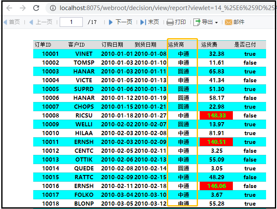Select customer VINET cell

point(84,54)
